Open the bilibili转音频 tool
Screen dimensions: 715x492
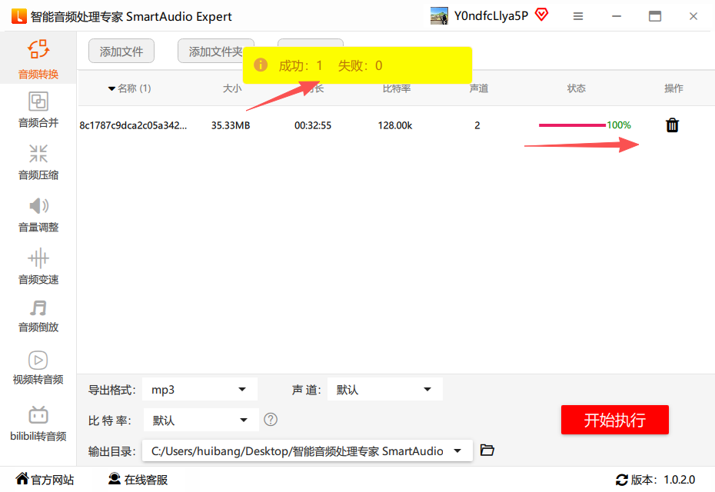click(38, 424)
